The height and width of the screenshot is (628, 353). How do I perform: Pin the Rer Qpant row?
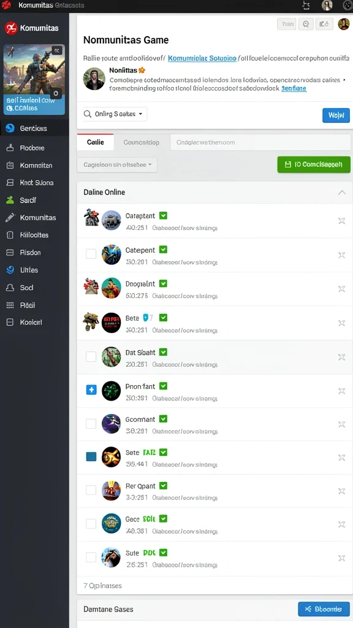tap(341, 491)
